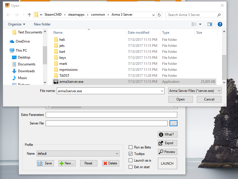The width and height of the screenshot is (238, 179).
Task: Select steamapps in the breadcrumb path
Action: (x=76, y=15)
